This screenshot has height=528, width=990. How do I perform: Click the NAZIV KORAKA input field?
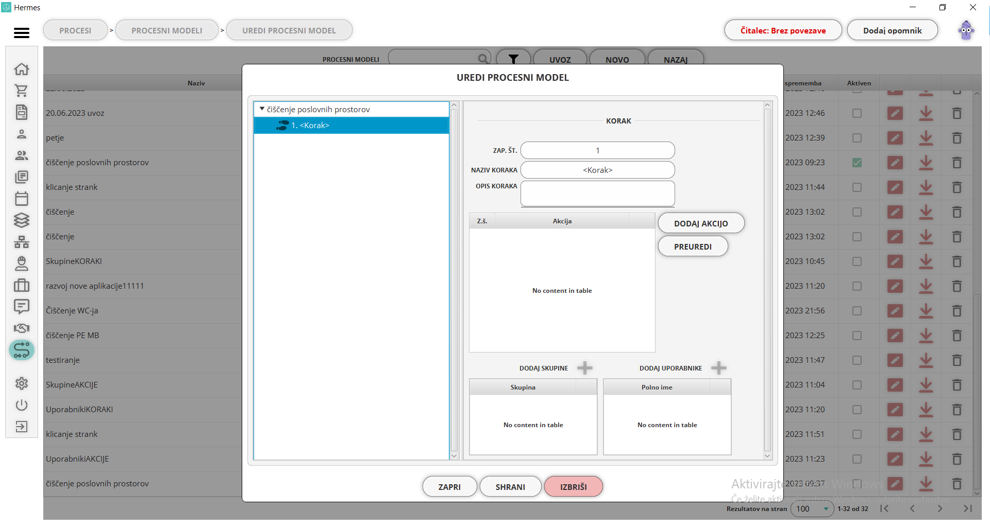[x=598, y=170]
